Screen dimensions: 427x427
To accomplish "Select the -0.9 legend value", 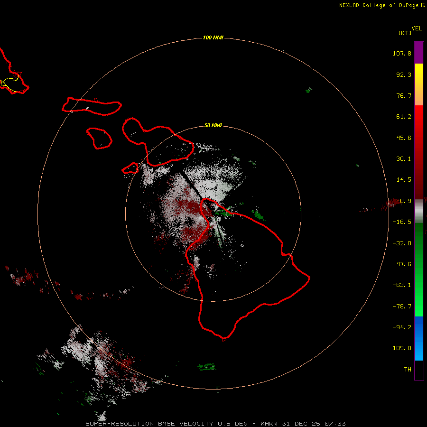I will click(x=404, y=201).
